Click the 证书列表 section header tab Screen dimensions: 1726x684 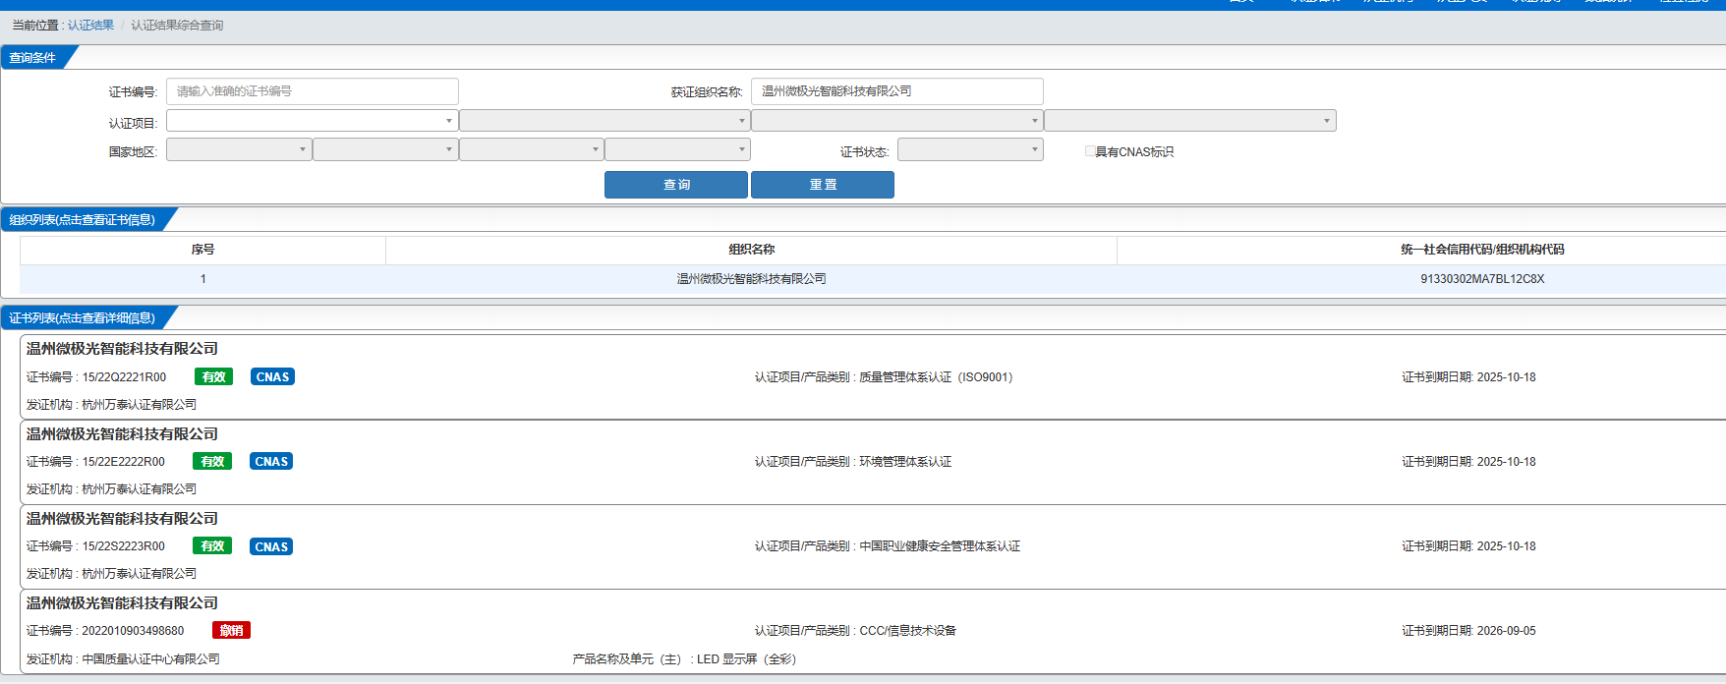click(83, 318)
